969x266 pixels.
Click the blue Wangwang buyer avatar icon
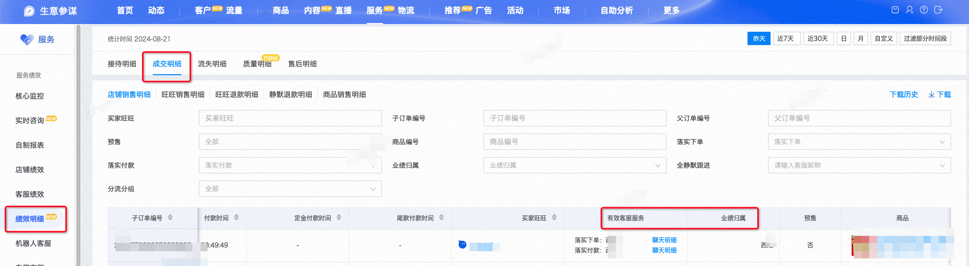(462, 245)
